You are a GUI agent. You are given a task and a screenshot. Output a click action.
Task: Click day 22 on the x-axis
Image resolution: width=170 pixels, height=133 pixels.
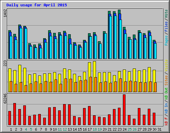[115, 129]
